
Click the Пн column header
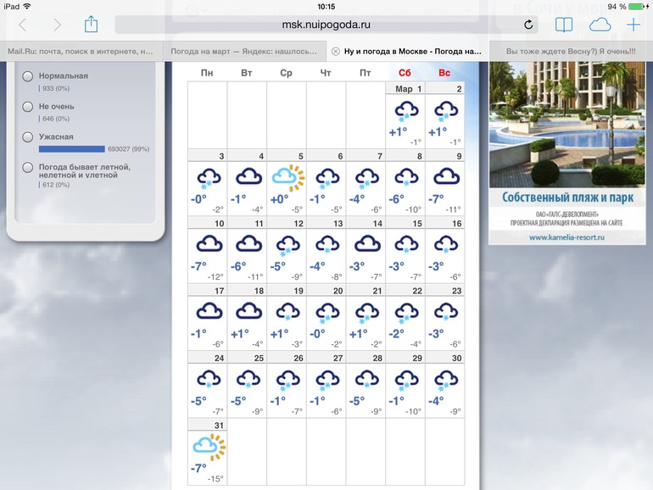tap(207, 73)
